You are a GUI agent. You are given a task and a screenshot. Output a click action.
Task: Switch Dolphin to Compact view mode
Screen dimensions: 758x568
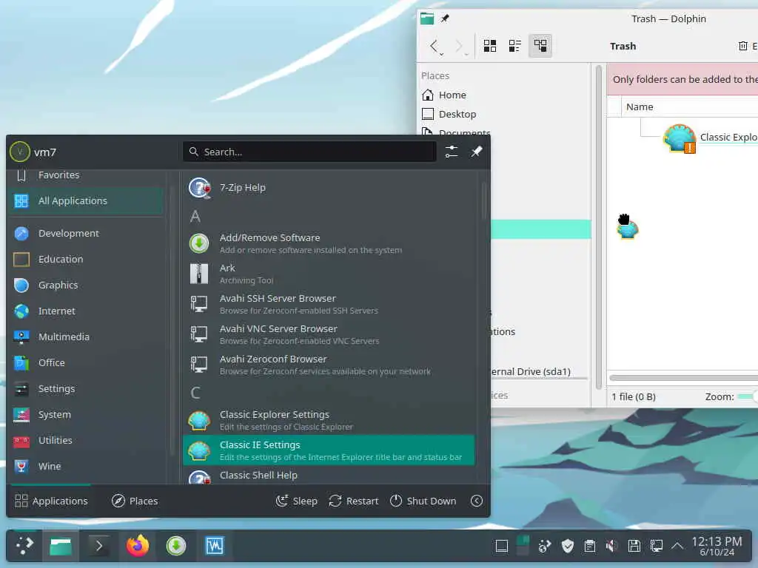(515, 46)
